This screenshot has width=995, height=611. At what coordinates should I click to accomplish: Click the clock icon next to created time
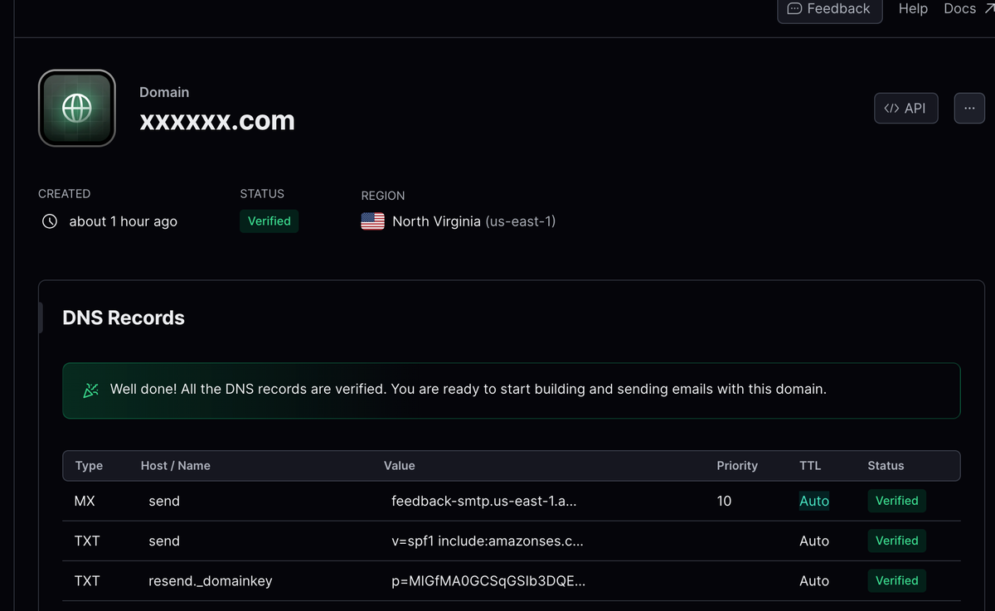(50, 221)
